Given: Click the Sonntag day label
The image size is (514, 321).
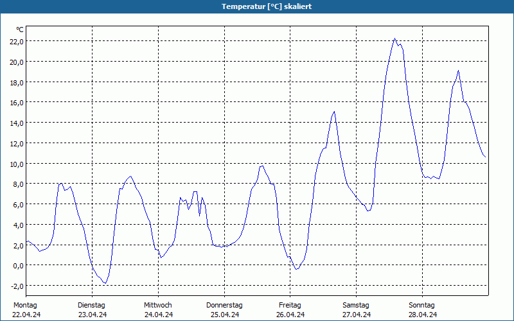Looking at the screenshot, I should [x=421, y=306].
